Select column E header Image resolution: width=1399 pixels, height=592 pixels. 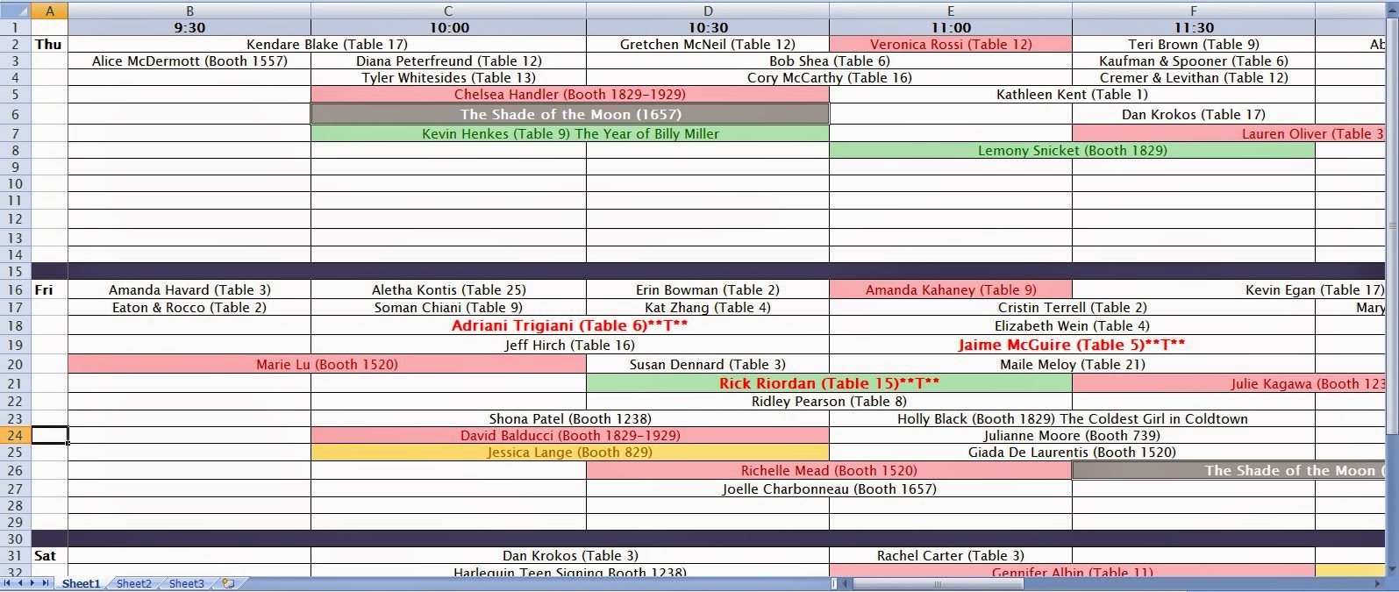(x=951, y=11)
